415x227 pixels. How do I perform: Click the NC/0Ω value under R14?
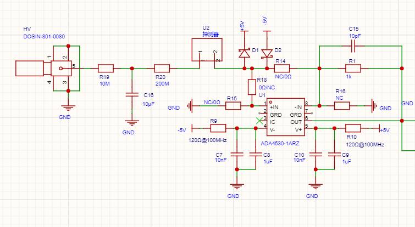pyautogui.click(x=283, y=77)
